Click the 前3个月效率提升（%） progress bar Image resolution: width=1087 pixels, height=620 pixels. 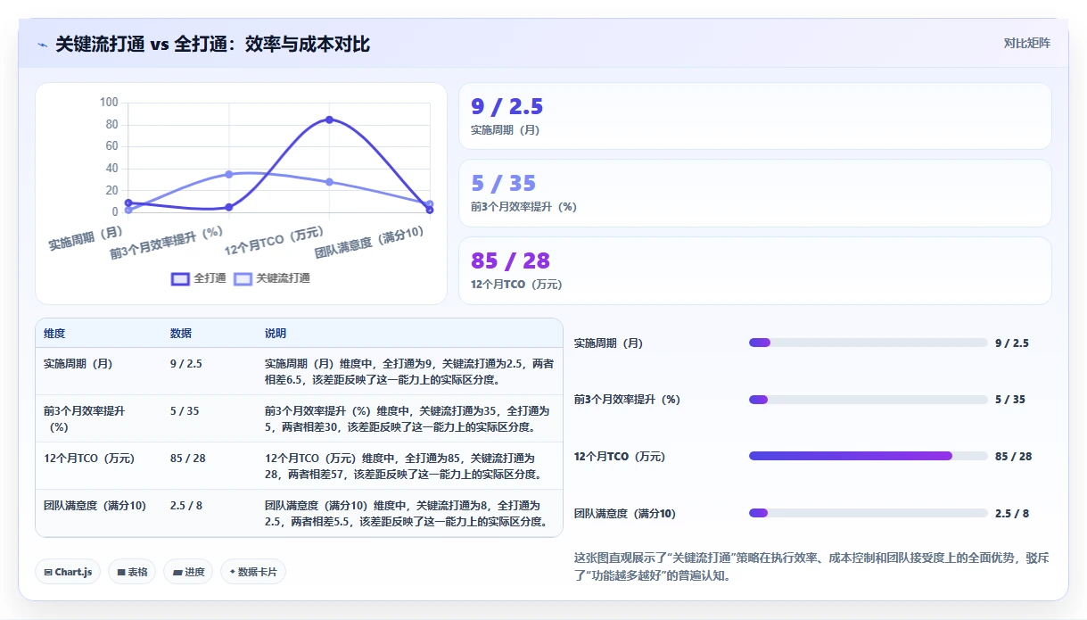869,400
